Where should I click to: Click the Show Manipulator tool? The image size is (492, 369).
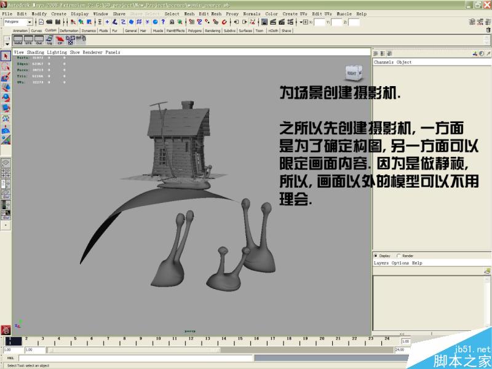(6, 140)
